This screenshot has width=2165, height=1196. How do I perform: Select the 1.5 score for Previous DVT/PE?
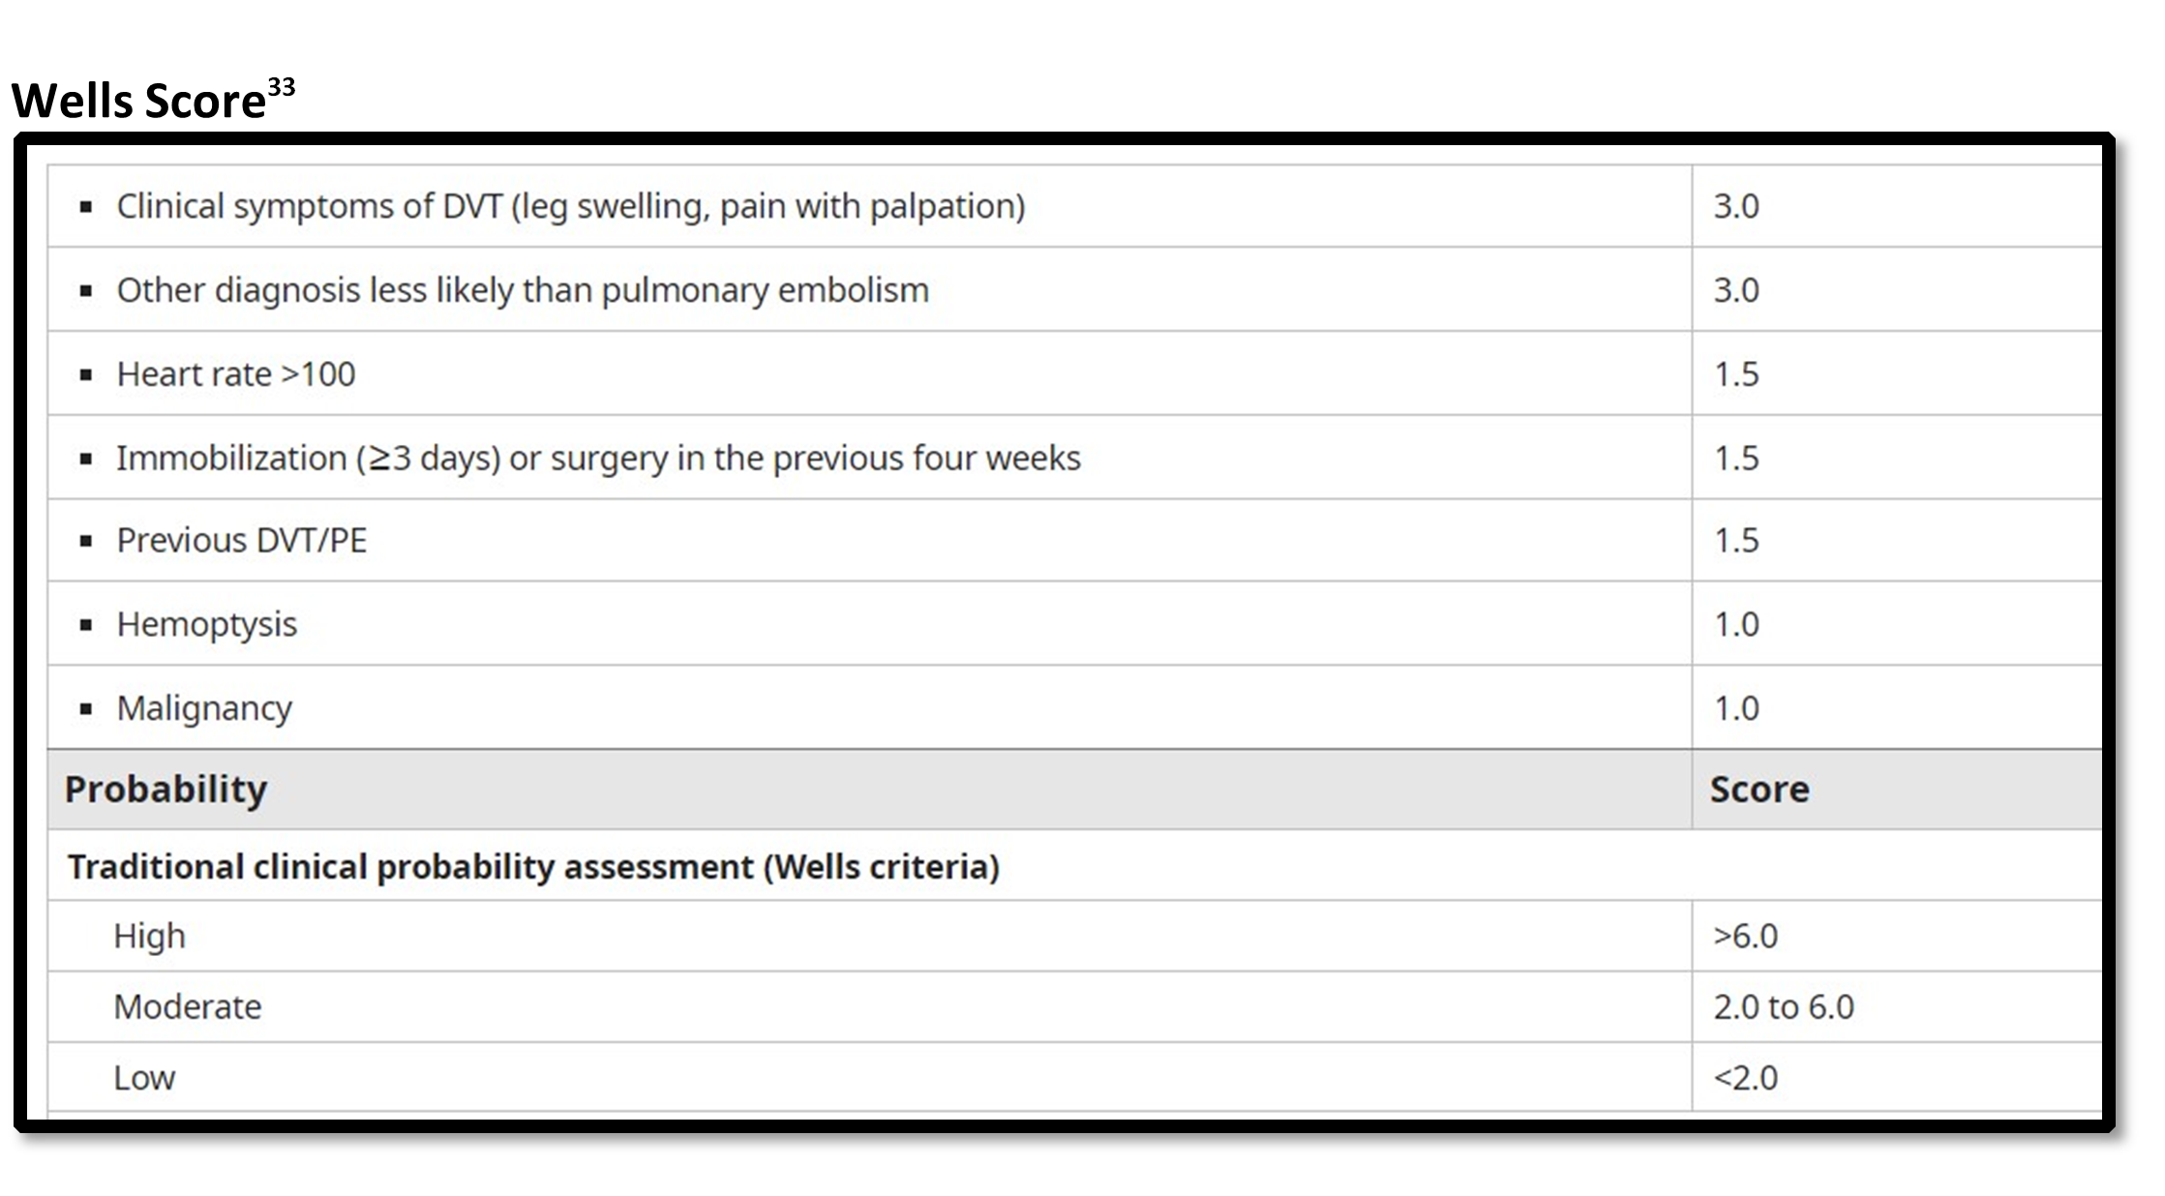click(1736, 540)
